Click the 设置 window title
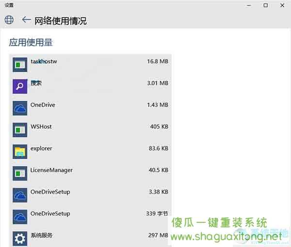This screenshot has height=247, width=291. point(9,5)
